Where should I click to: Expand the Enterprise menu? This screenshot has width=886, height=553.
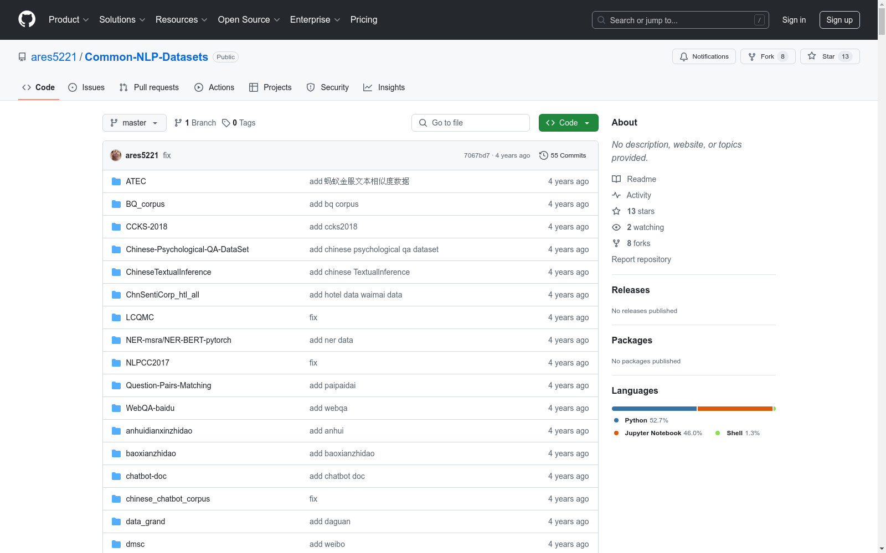pyautogui.click(x=315, y=20)
